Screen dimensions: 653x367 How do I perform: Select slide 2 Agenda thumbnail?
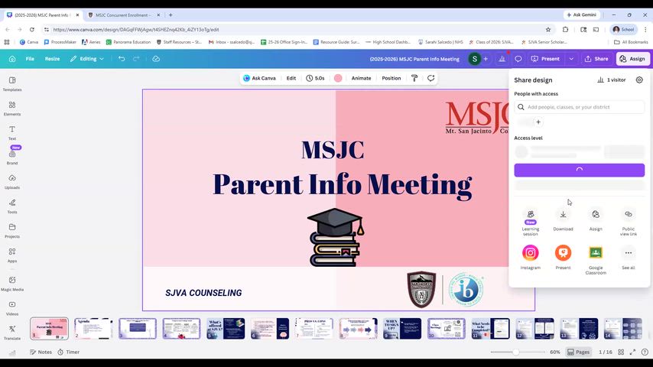[x=93, y=328]
